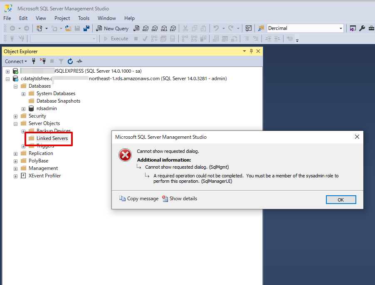Open the Connect dropdown in Object Explorer

(16, 61)
